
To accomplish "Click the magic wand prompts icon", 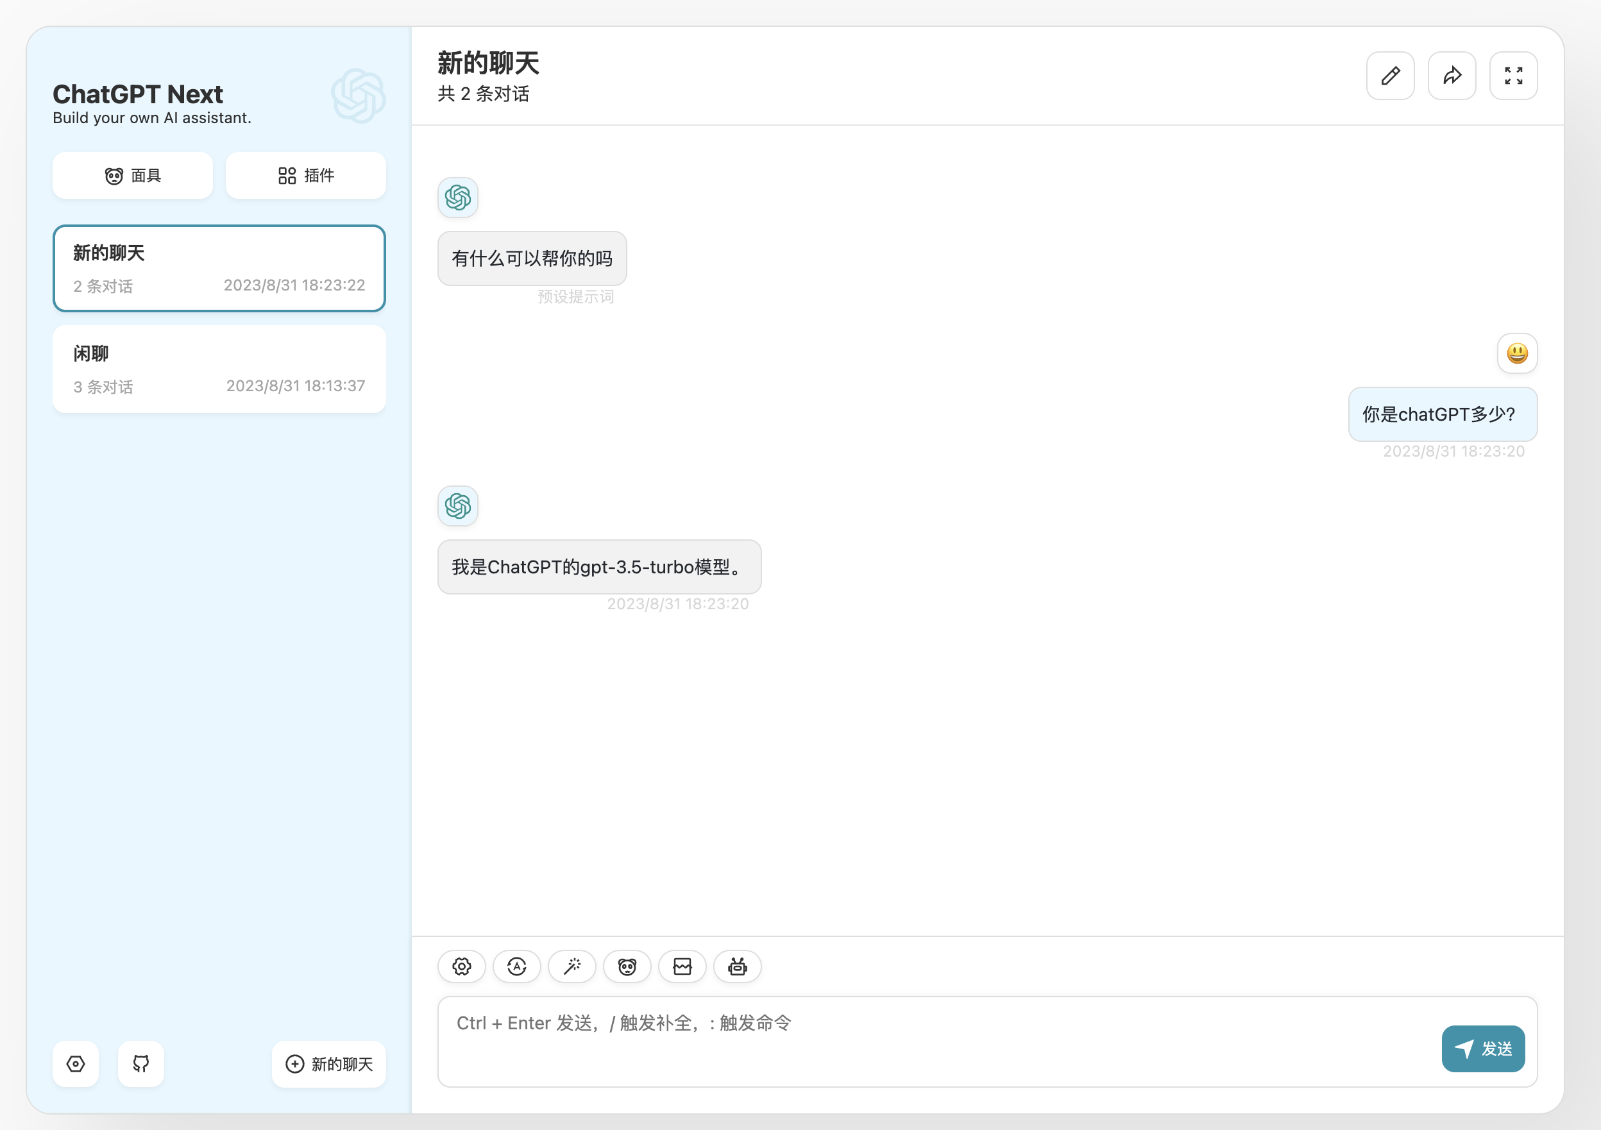I will click(x=572, y=966).
